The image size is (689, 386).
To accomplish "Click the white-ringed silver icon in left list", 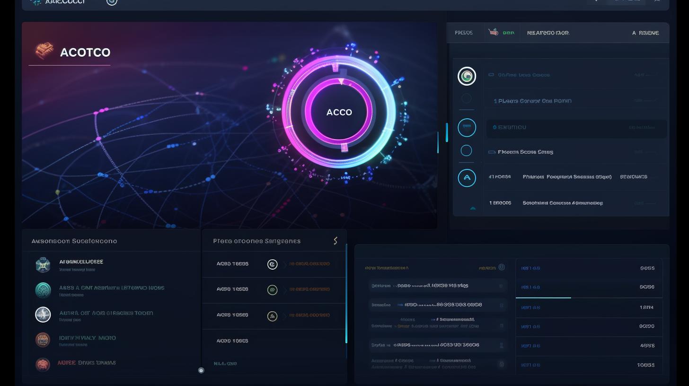I will click(43, 315).
